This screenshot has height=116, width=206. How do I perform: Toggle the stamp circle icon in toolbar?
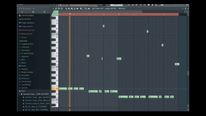[61, 9]
